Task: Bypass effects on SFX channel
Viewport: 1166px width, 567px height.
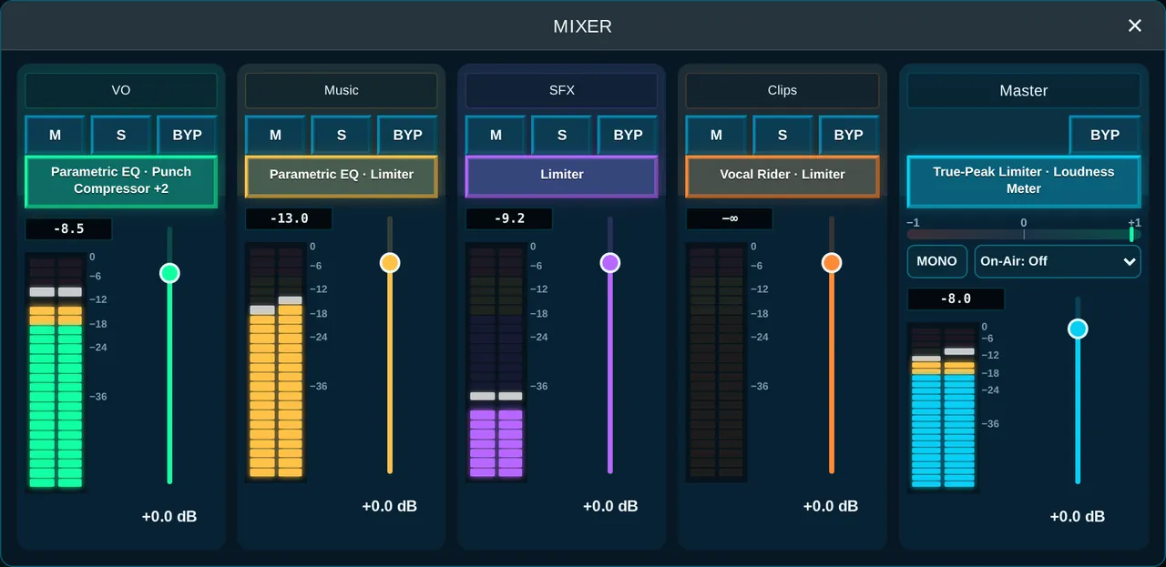Action: click(x=628, y=135)
